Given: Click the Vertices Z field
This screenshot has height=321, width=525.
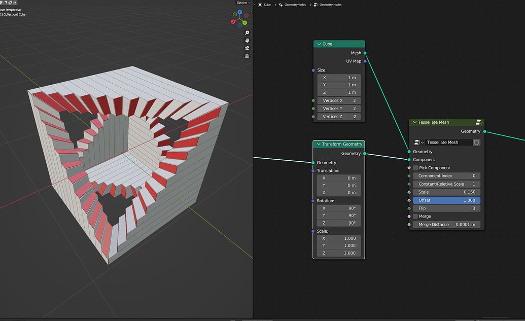Looking at the screenshot, I should tap(339, 117).
